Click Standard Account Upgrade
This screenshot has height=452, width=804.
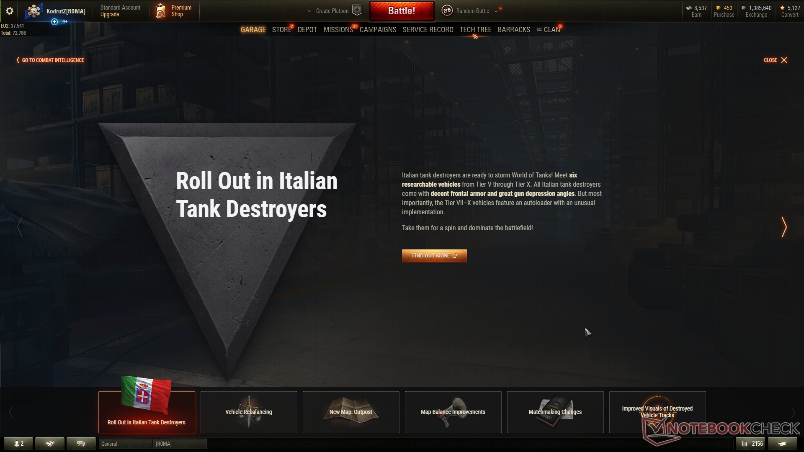pyautogui.click(x=120, y=11)
